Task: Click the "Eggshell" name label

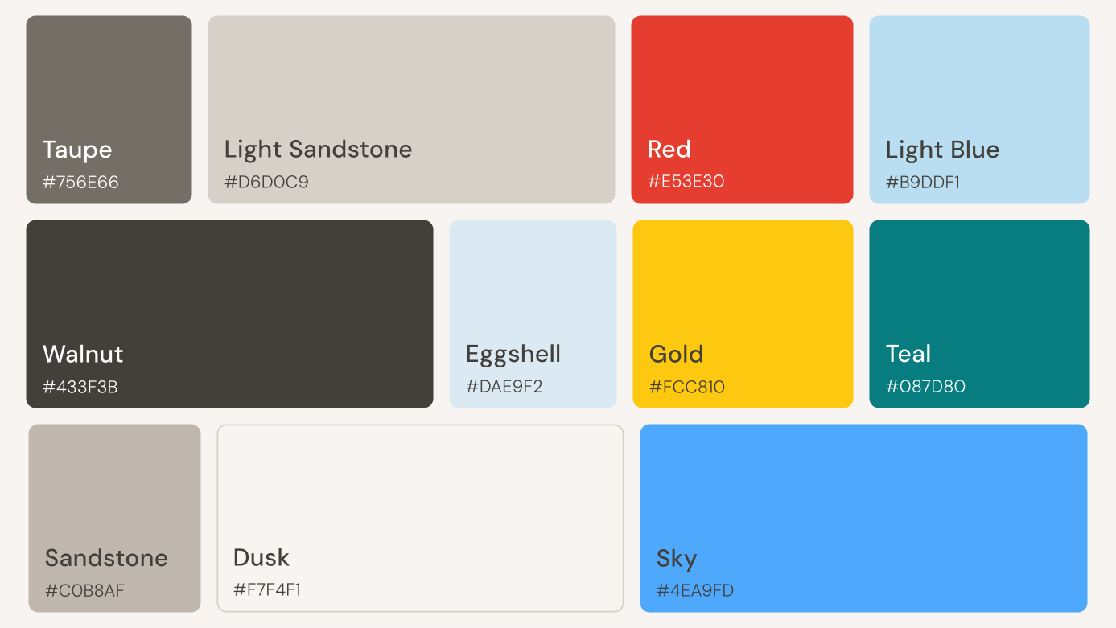Action: pos(513,355)
